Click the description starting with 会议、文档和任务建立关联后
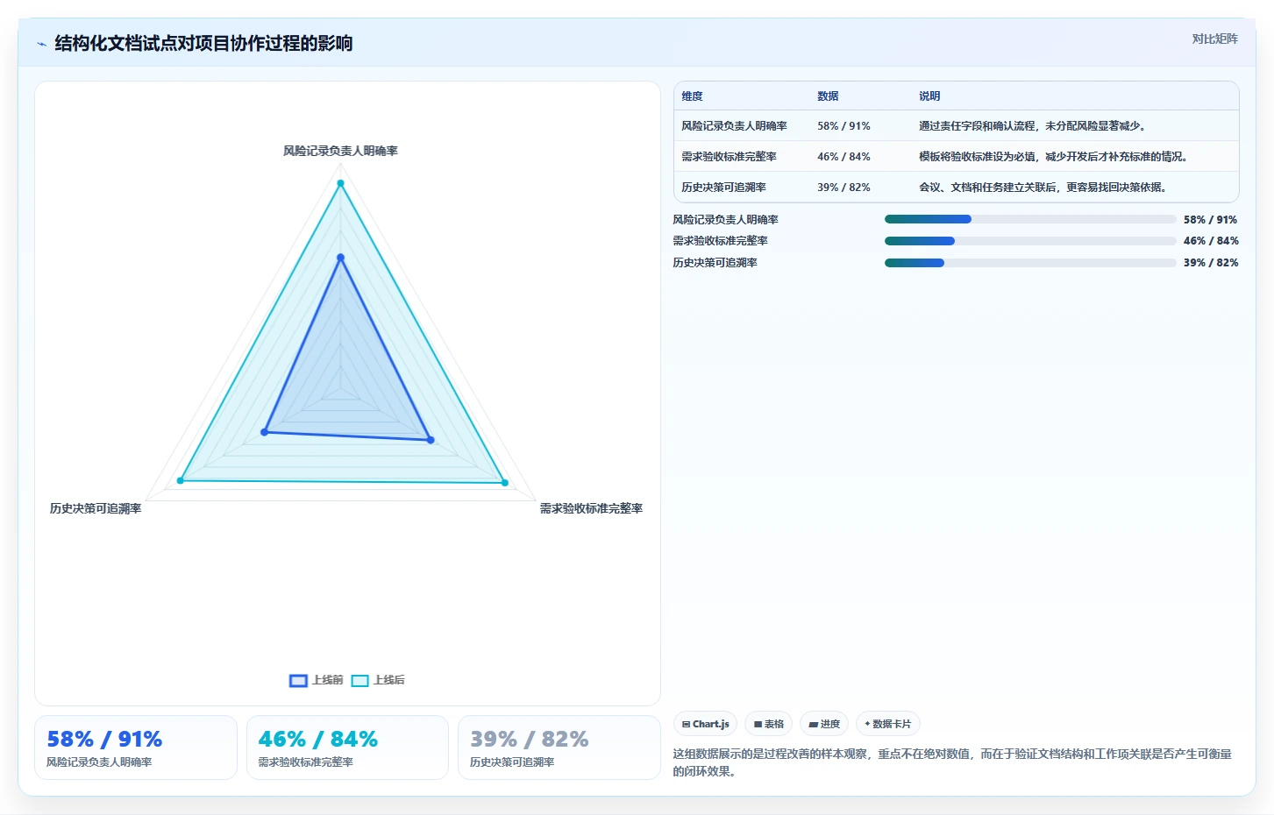 (1045, 188)
